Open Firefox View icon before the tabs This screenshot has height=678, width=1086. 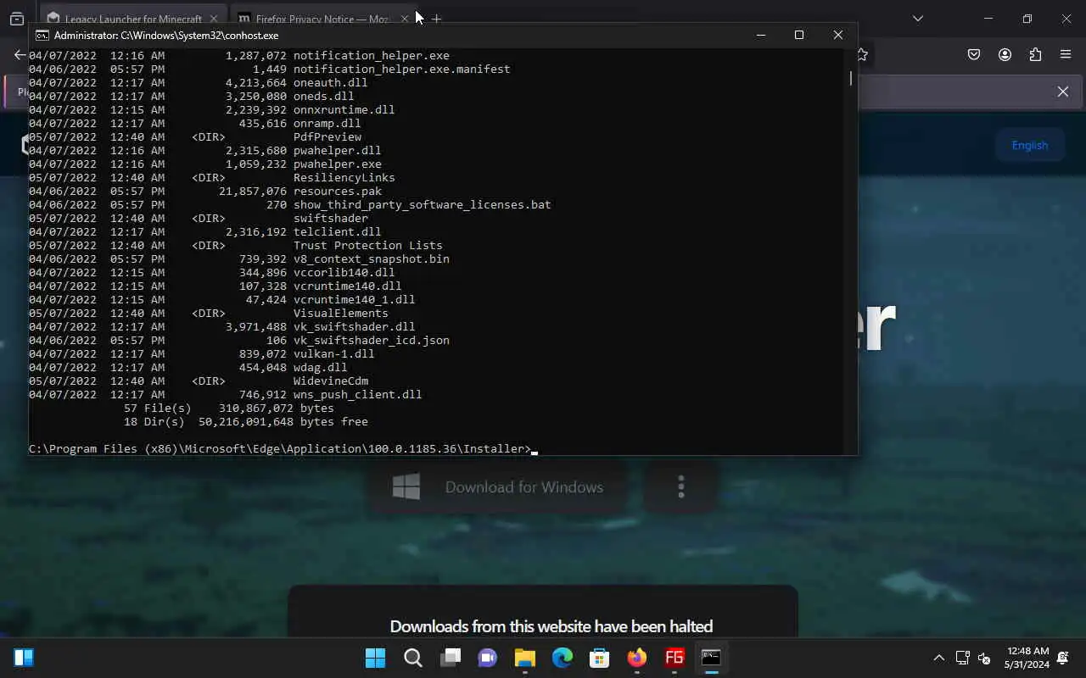pos(16,19)
